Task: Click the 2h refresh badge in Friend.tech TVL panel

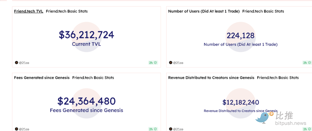Action: tap(153, 63)
